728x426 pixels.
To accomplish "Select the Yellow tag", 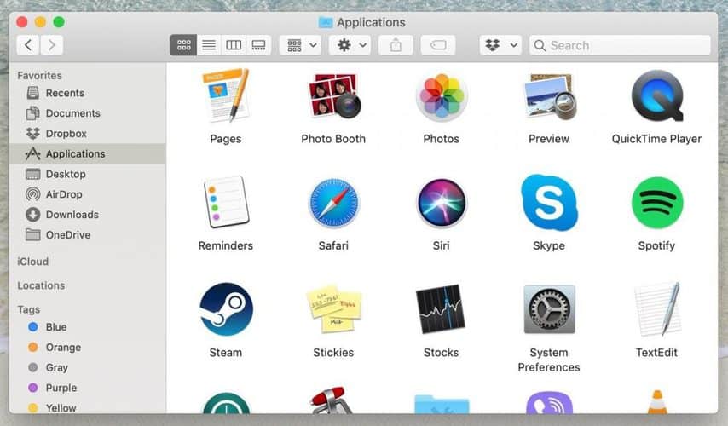I will pyautogui.click(x=87, y=407).
